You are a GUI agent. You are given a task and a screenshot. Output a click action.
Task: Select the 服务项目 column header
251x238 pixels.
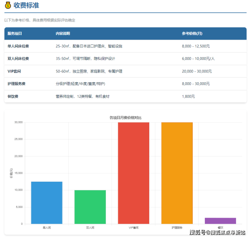point(15,34)
